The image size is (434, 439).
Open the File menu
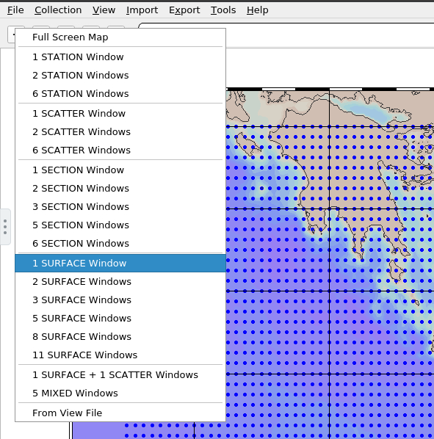[15, 10]
